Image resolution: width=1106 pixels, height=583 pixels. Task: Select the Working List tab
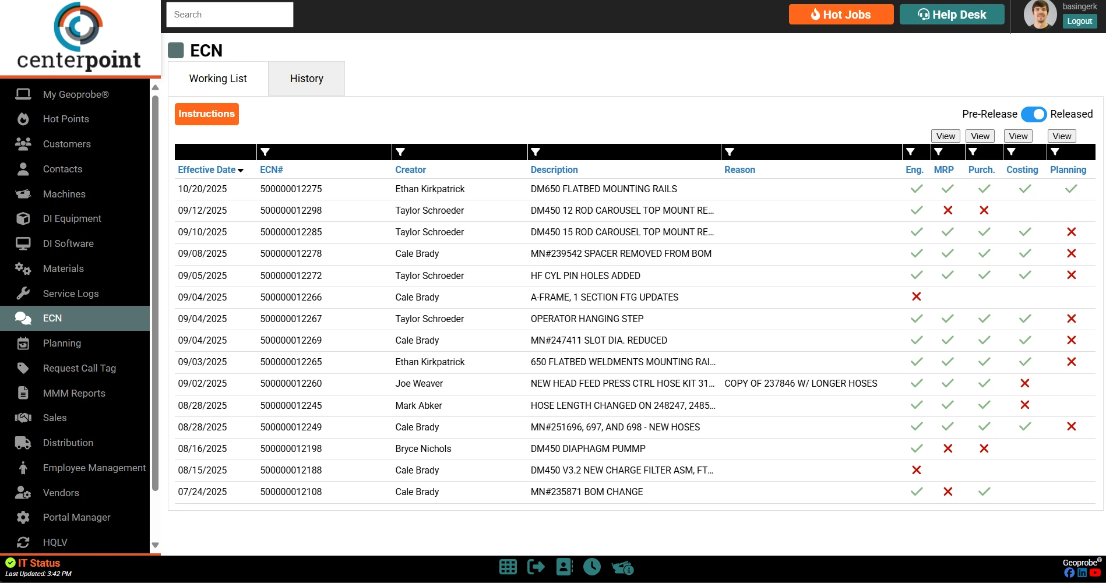tap(218, 79)
